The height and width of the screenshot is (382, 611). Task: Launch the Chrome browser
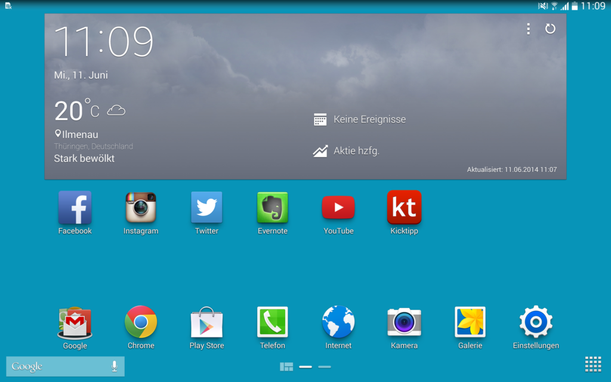point(141,322)
